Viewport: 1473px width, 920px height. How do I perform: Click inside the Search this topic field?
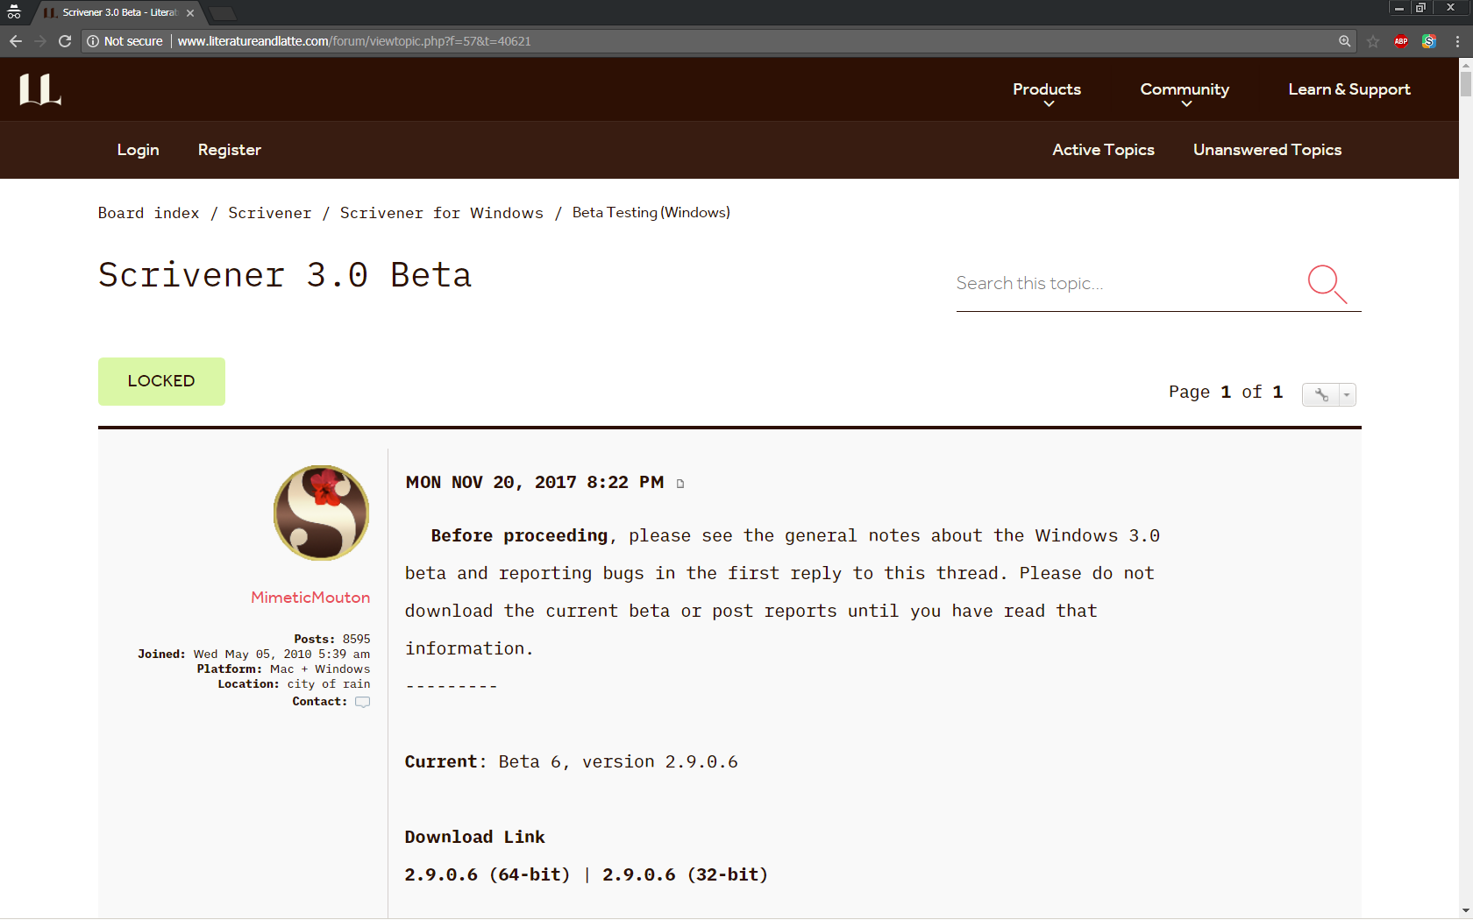pos(1096,283)
